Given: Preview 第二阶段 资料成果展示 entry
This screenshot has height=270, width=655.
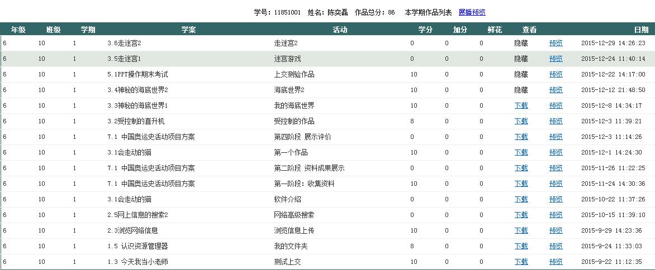Looking at the screenshot, I should click(x=556, y=168).
